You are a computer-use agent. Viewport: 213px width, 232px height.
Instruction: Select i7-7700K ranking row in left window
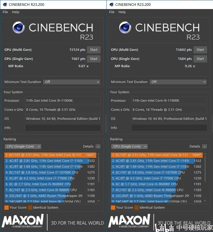point(50,178)
